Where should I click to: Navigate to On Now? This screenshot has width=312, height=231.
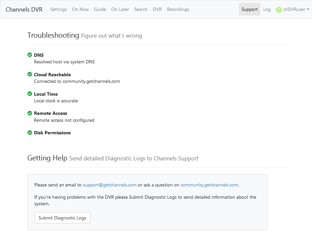80,9
